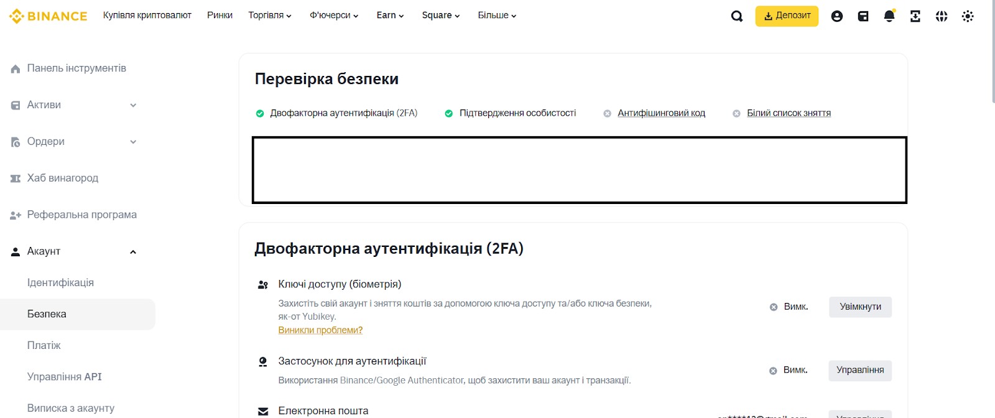The width and height of the screenshot is (995, 418).
Task: Open notifications bell icon
Action: click(x=889, y=16)
